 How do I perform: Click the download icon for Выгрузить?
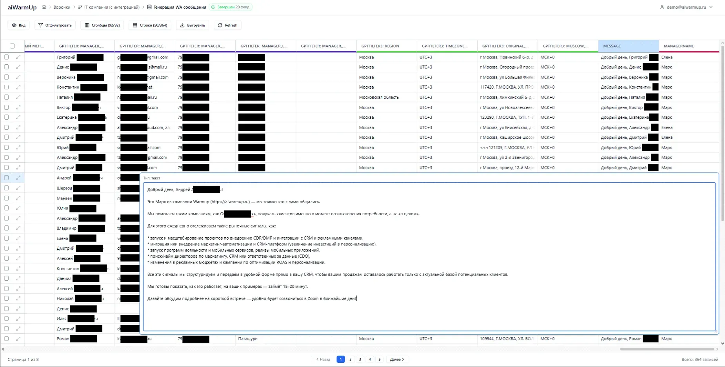182,25
